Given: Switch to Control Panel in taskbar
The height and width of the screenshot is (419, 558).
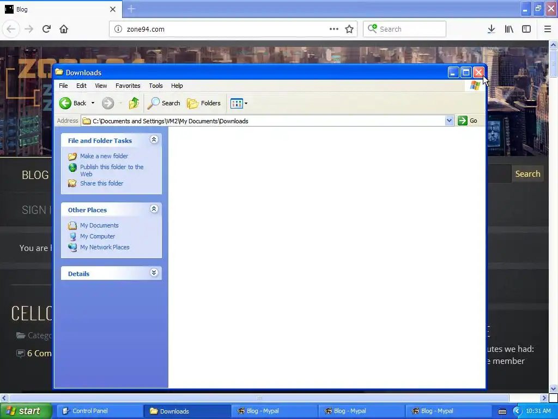Looking at the screenshot, I should point(100,411).
